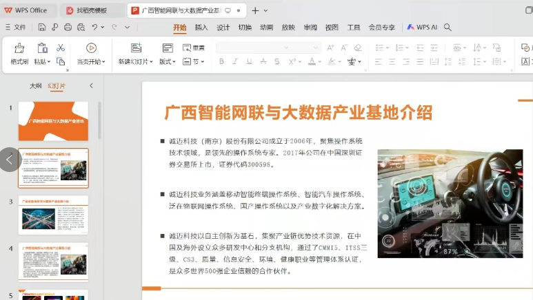Click the Decrease Font Size icon
Screen dimensions: 533x300
(344, 48)
